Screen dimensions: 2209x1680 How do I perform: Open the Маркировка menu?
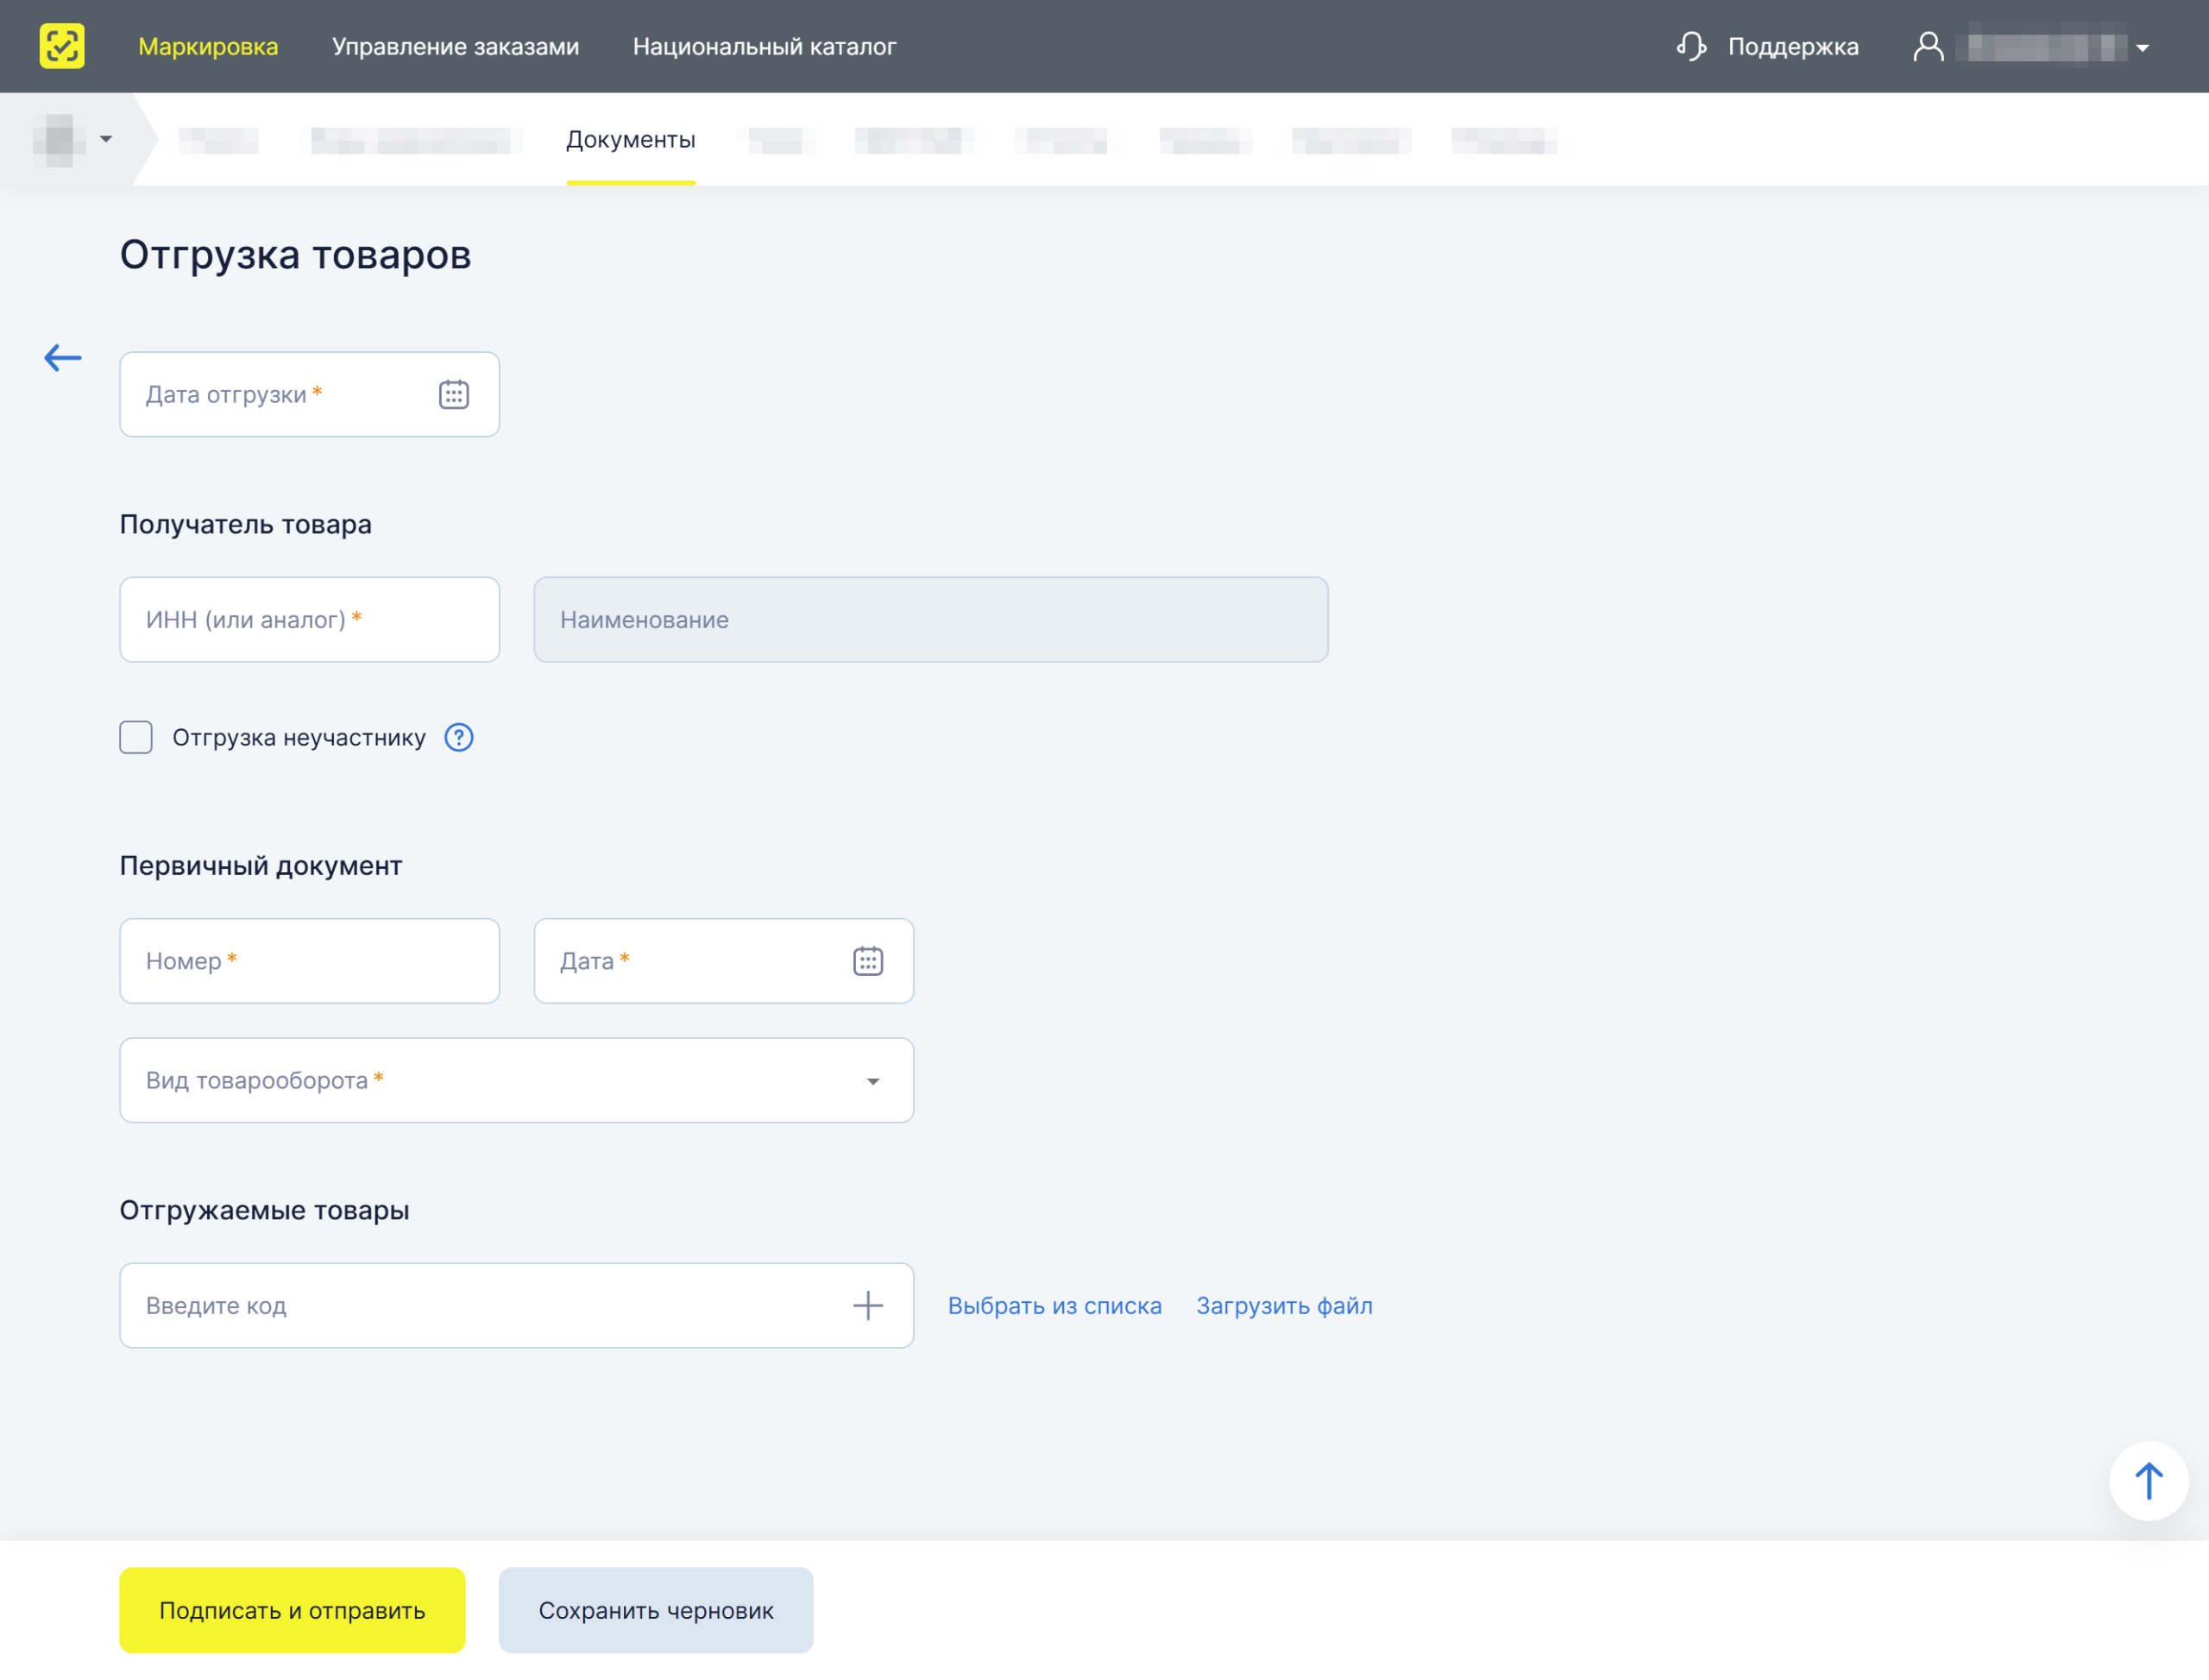[208, 46]
